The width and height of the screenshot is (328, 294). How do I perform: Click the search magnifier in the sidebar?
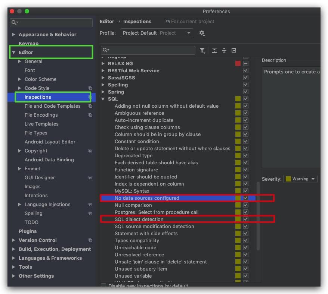(x=14, y=22)
